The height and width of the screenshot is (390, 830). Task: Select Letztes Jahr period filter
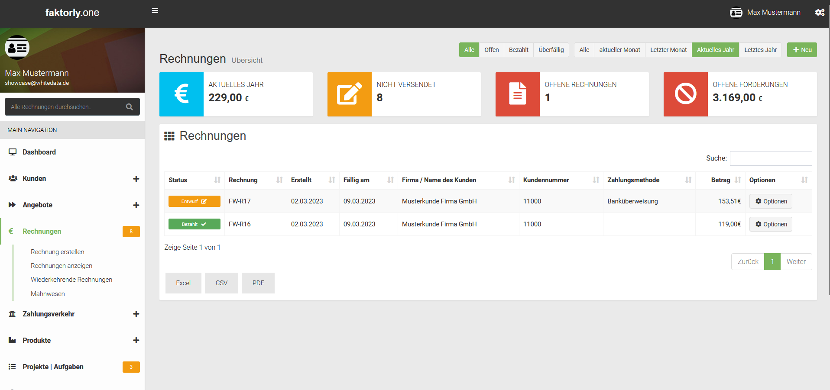click(760, 50)
